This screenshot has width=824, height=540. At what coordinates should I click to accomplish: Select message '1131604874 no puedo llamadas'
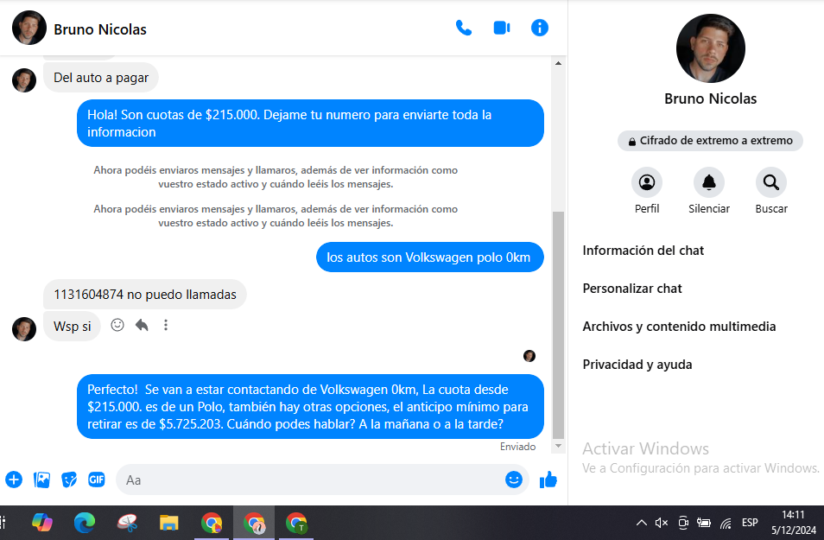(x=145, y=295)
